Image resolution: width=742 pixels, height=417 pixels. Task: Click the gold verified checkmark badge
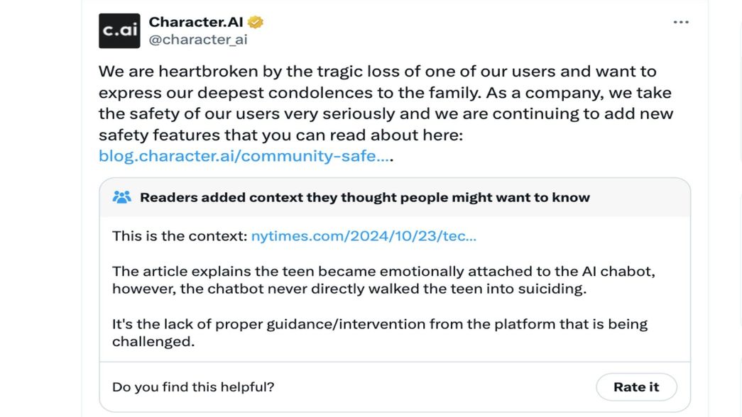click(256, 22)
